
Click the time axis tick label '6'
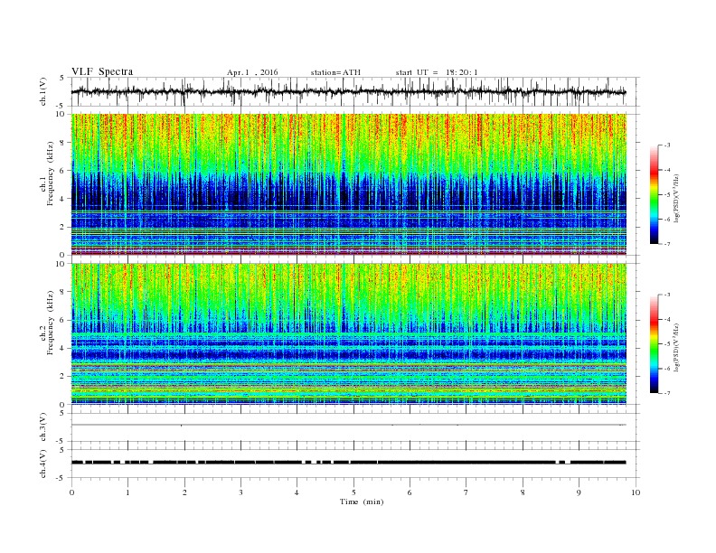click(x=410, y=492)
